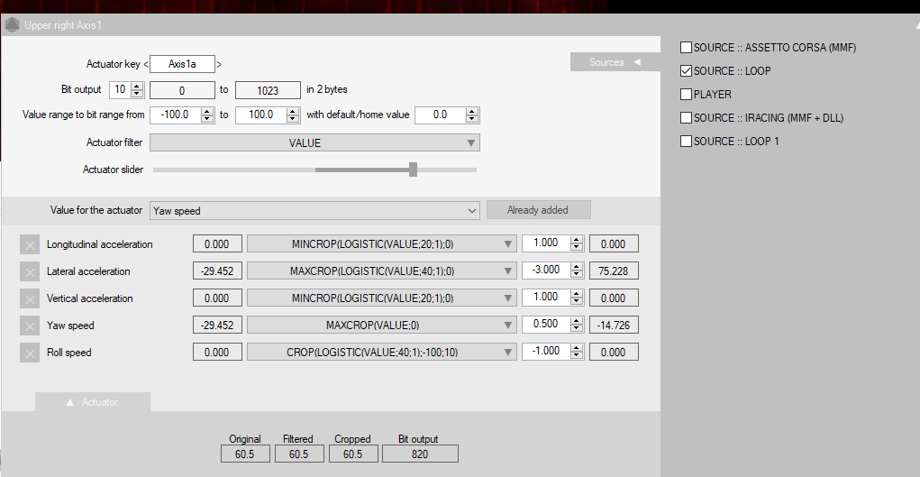Screen dimensions: 920x477
Task: Click the default/home value input field
Action: click(x=440, y=115)
